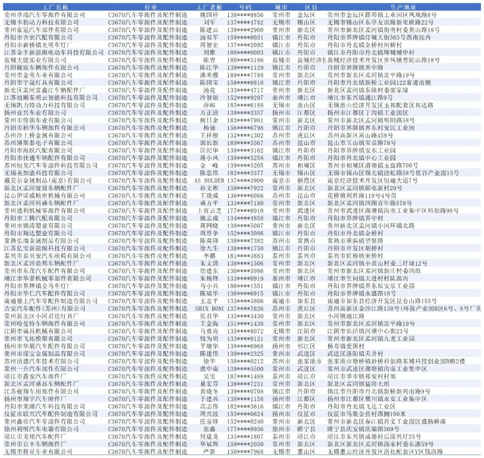484x458 pixels.
Task: Select cell 常州豪冠汽车部件有限公司
Action: pos(41,30)
